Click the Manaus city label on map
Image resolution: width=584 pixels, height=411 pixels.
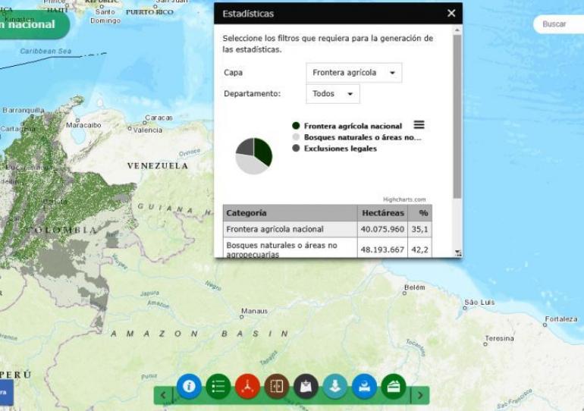[254, 311]
